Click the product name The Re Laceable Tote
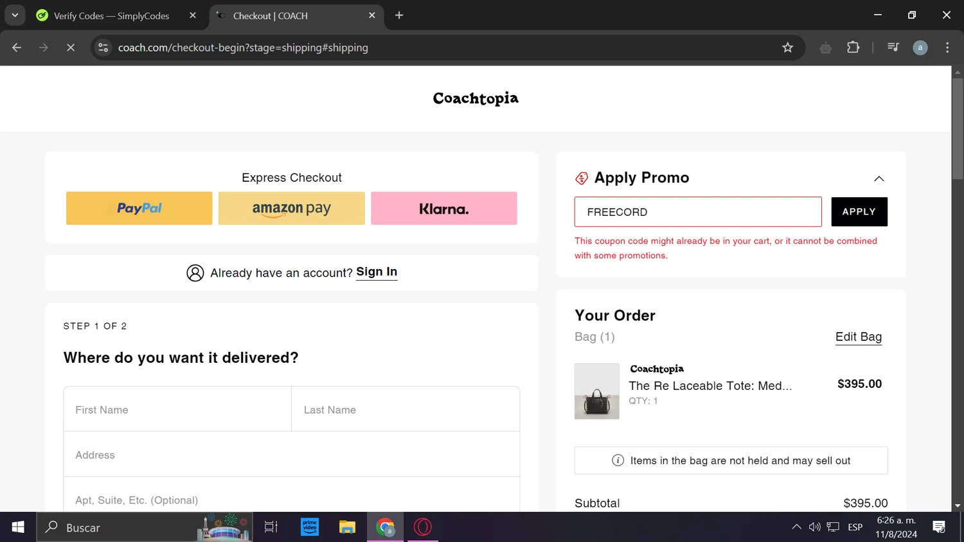 tap(710, 386)
